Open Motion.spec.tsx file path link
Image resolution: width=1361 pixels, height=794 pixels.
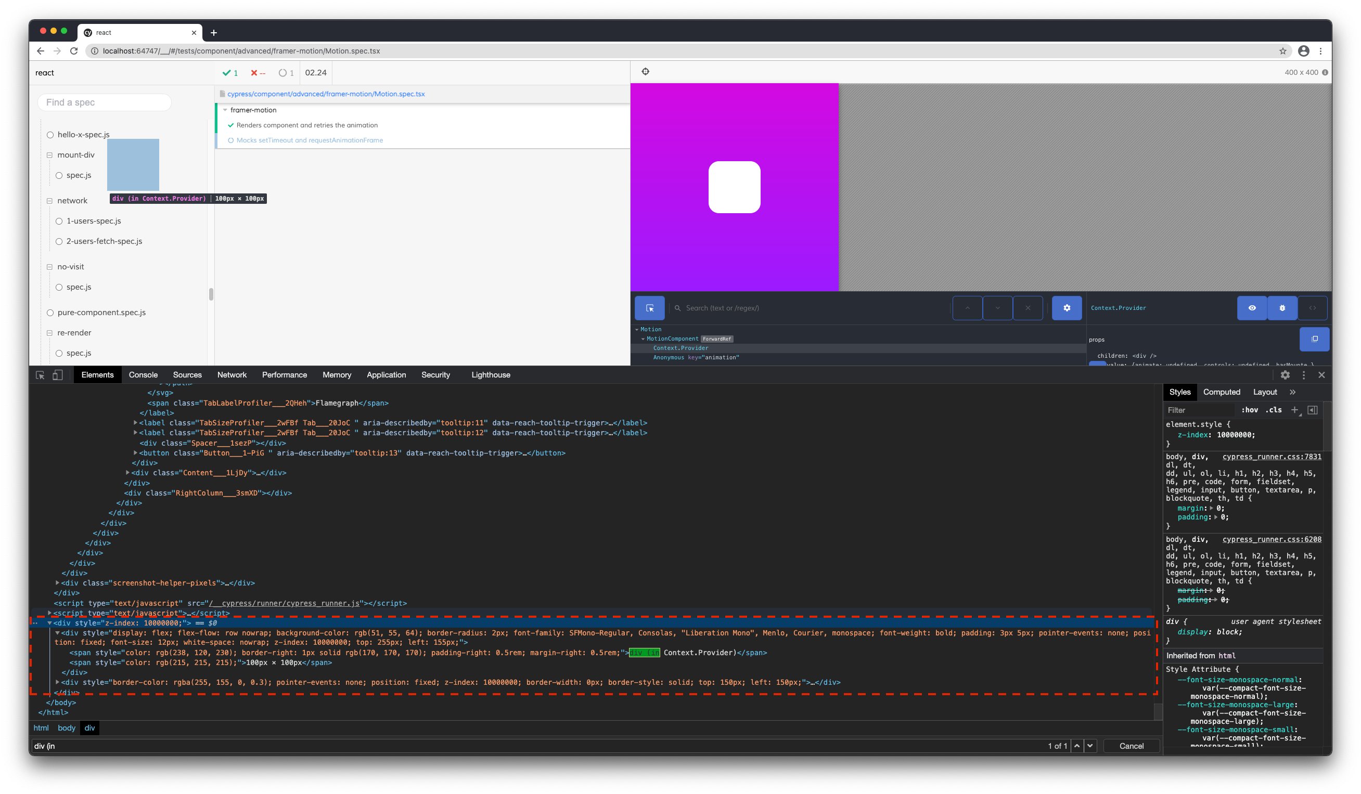pos(326,94)
